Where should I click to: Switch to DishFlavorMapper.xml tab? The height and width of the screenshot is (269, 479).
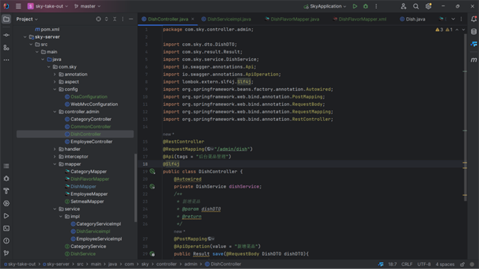click(x=360, y=19)
